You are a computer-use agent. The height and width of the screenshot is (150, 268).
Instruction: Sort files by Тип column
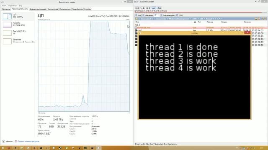199,22
